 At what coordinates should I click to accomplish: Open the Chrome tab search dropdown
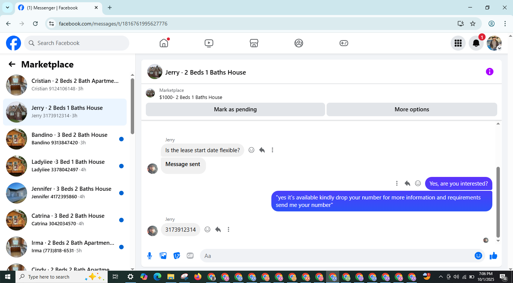[x=7, y=7]
